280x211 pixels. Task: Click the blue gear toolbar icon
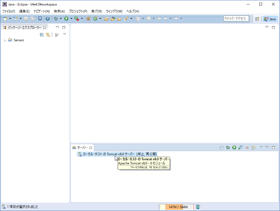[x=48, y=19]
